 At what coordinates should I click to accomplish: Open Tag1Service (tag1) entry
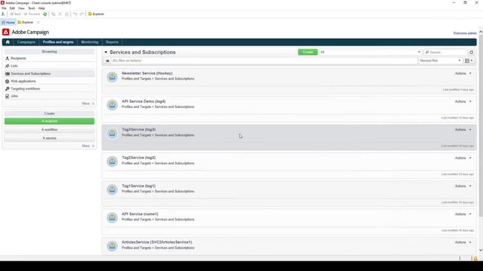138,186
